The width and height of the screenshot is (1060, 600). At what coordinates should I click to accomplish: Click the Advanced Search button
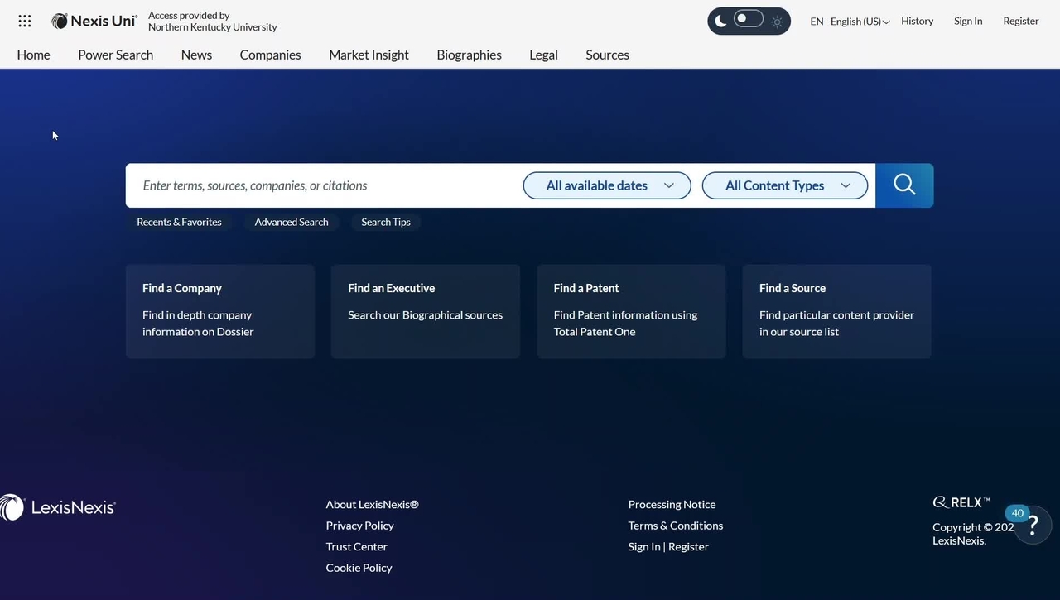click(291, 222)
